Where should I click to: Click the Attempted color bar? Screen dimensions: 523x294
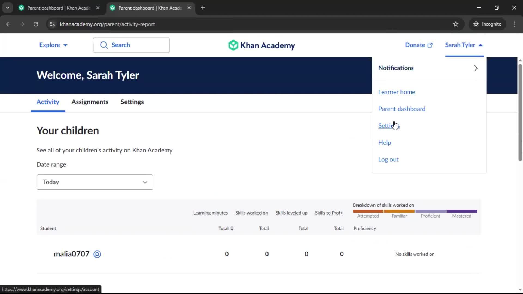pos(368,211)
